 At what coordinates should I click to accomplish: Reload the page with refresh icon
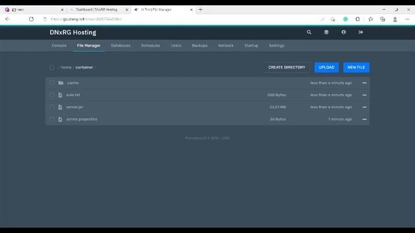coord(31,19)
